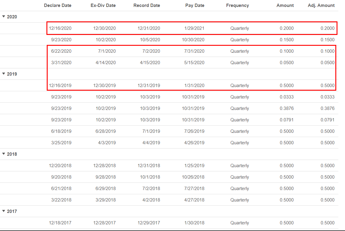Image resolution: width=345 pixels, height=231 pixels.
Task: Click pay date 4/26/2019
Action: 194,142
